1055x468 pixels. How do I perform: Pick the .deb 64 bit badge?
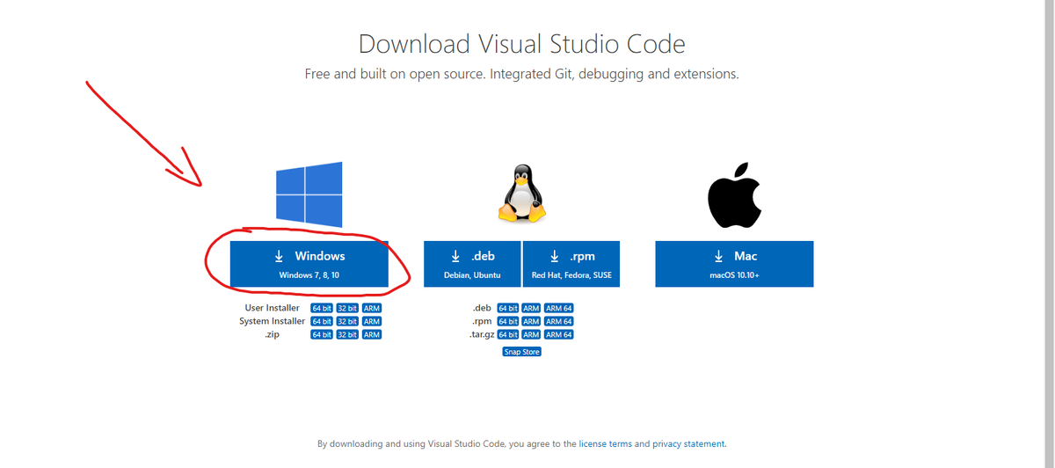pyautogui.click(x=508, y=308)
